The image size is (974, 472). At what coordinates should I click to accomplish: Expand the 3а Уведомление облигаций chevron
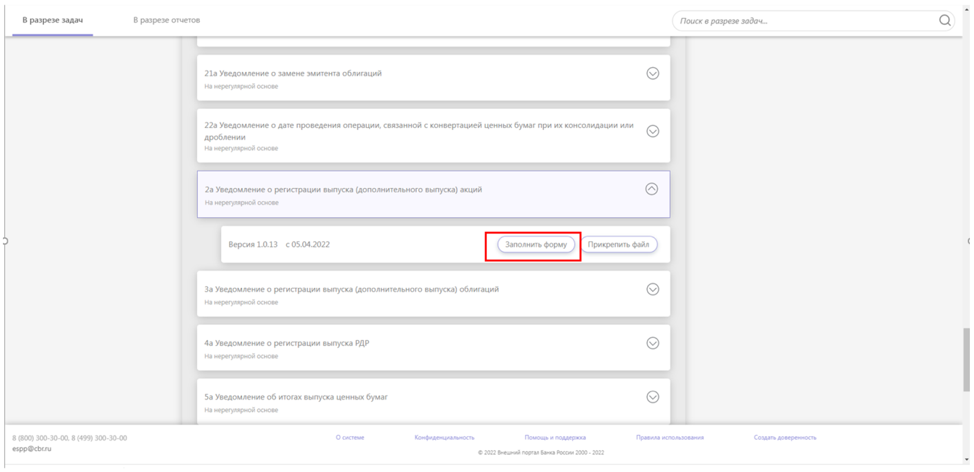click(652, 290)
